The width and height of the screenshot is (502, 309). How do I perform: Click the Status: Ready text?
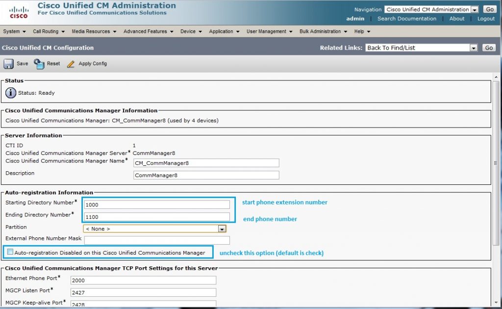pyautogui.click(x=36, y=93)
